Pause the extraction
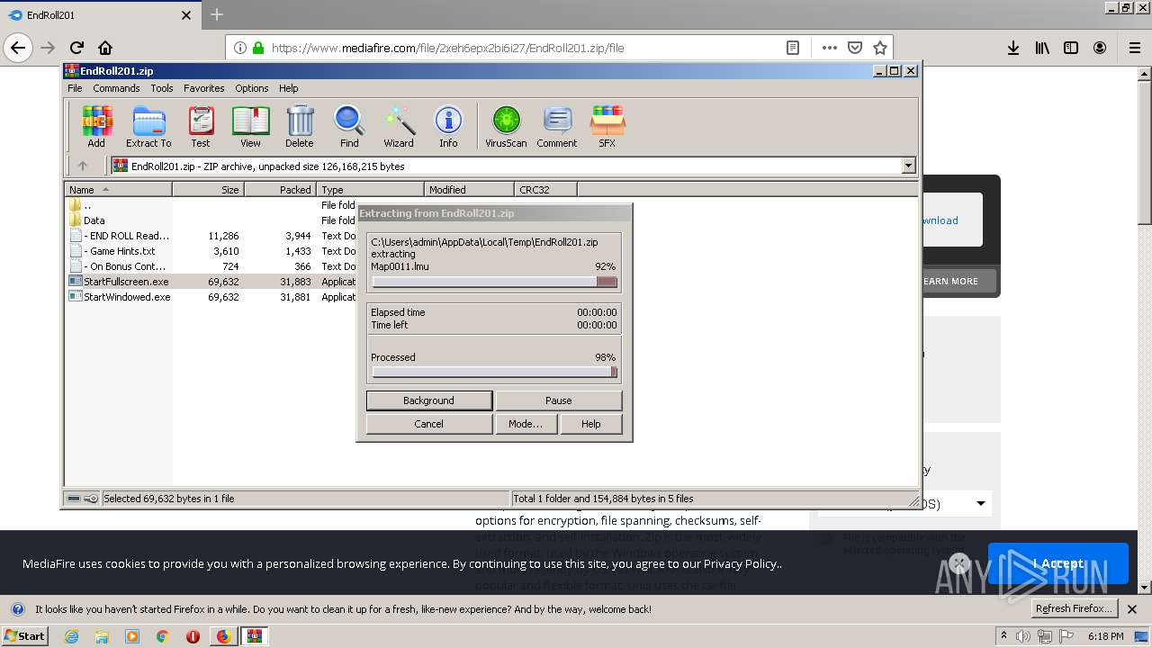Screen dimensions: 1152x648 click(558, 400)
